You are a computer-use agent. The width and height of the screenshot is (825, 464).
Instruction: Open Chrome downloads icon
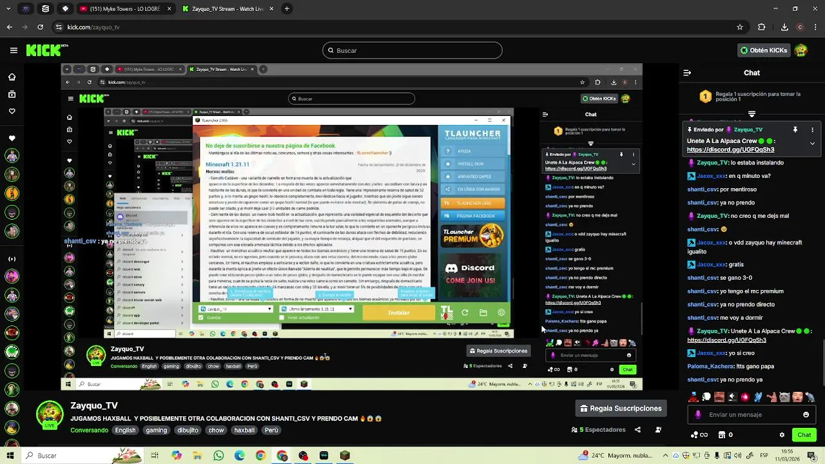click(784, 27)
